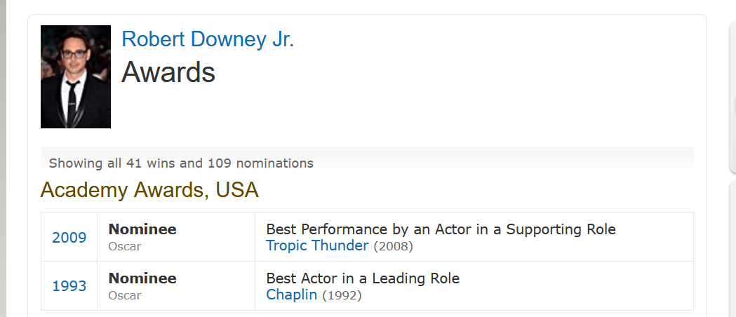
Task: Open the 2009 ceremony year link
Action: pyautogui.click(x=69, y=237)
